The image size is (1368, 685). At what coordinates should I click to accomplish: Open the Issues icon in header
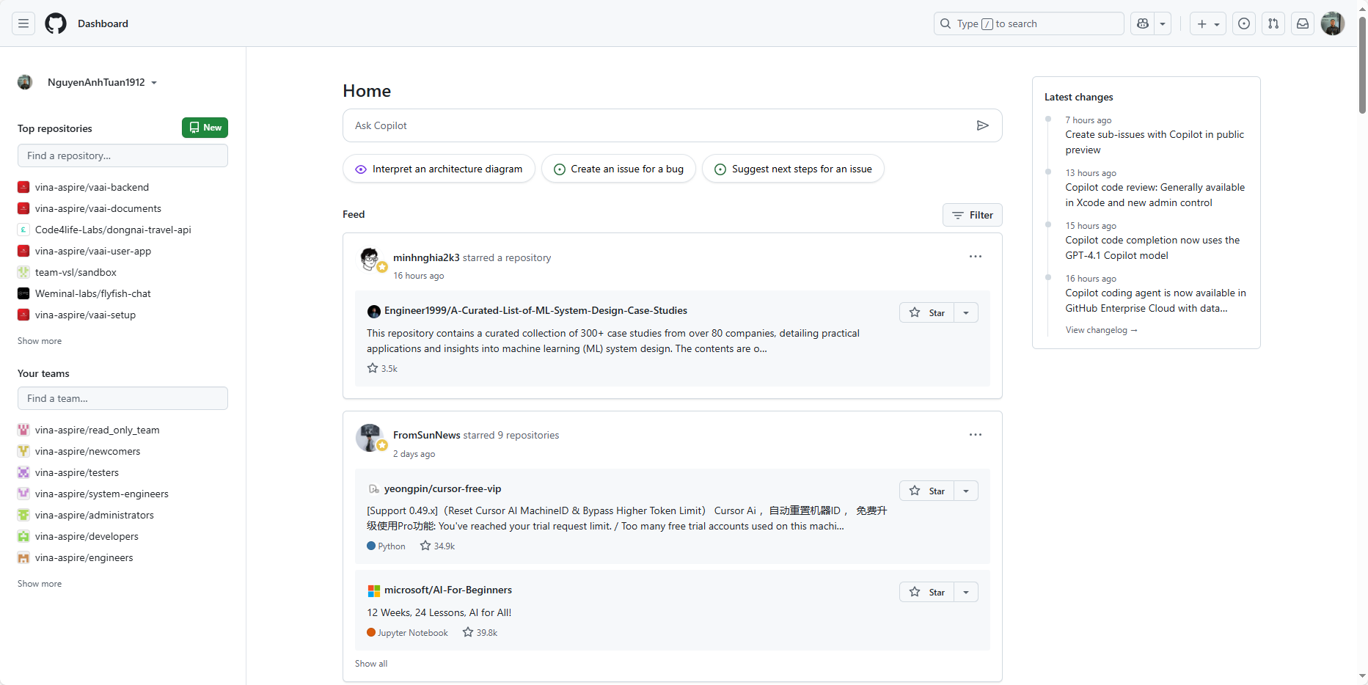pyautogui.click(x=1244, y=23)
